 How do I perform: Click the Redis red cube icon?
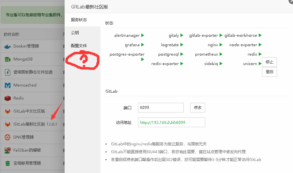(8, 98)
